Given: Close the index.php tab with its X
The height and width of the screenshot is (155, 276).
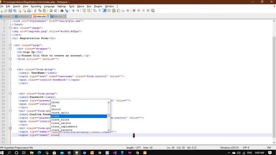Looking at the screenshot, I should 48,16.
